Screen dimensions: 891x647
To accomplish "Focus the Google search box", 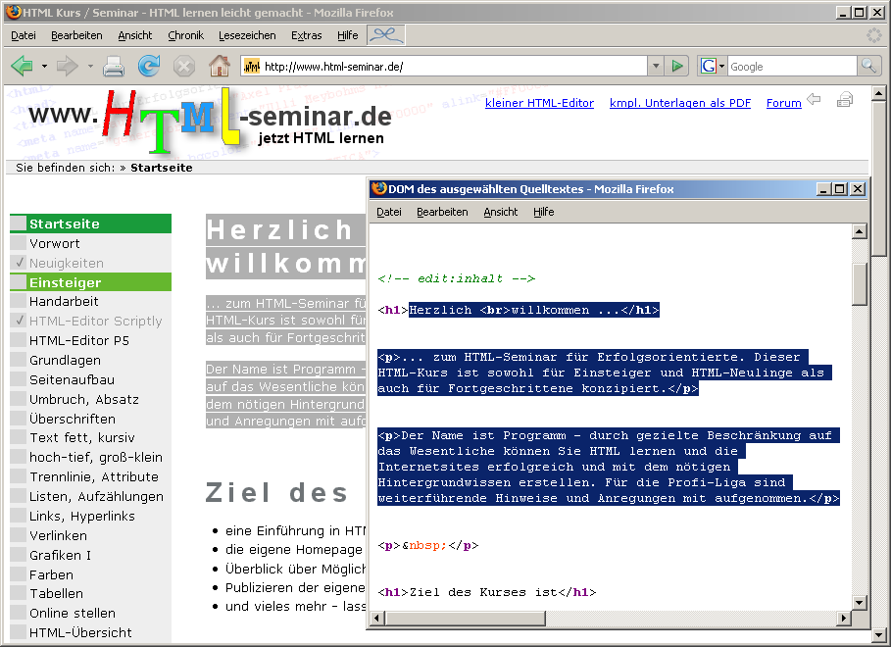I will [x=792, y=67].
